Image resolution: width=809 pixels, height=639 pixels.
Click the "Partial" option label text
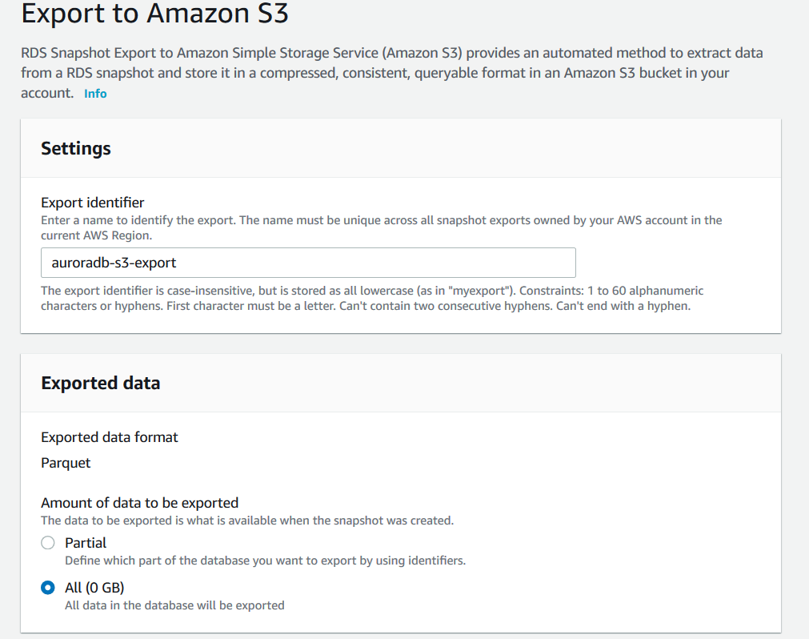86,542
